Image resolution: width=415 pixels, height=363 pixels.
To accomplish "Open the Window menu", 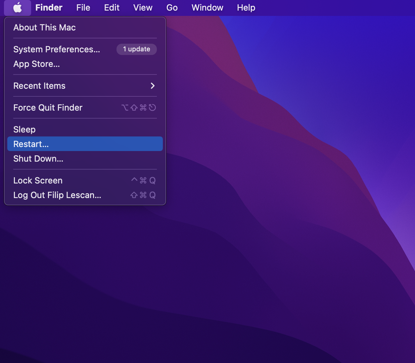I will 208,8.
